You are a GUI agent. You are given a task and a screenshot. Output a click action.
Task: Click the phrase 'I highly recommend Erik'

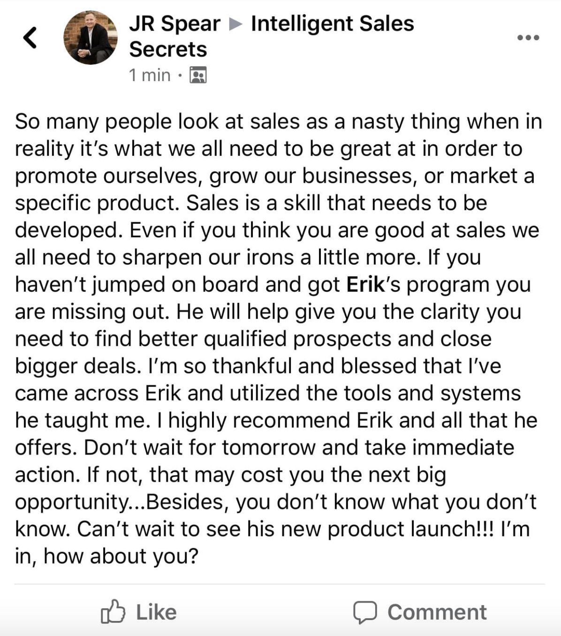tap(275, 420)
